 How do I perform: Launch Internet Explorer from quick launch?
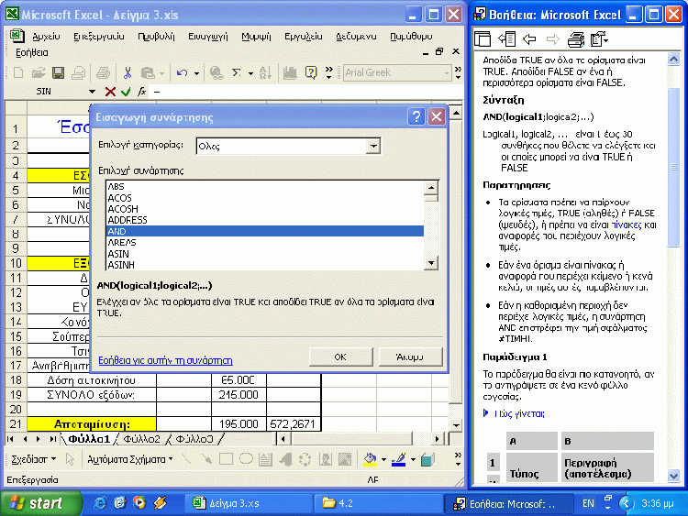[x=100, y=503]
